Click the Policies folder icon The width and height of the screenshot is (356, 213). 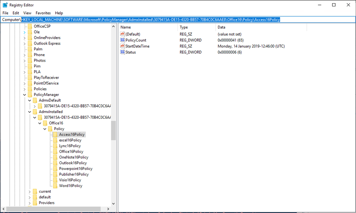click(x=30, y=89)
